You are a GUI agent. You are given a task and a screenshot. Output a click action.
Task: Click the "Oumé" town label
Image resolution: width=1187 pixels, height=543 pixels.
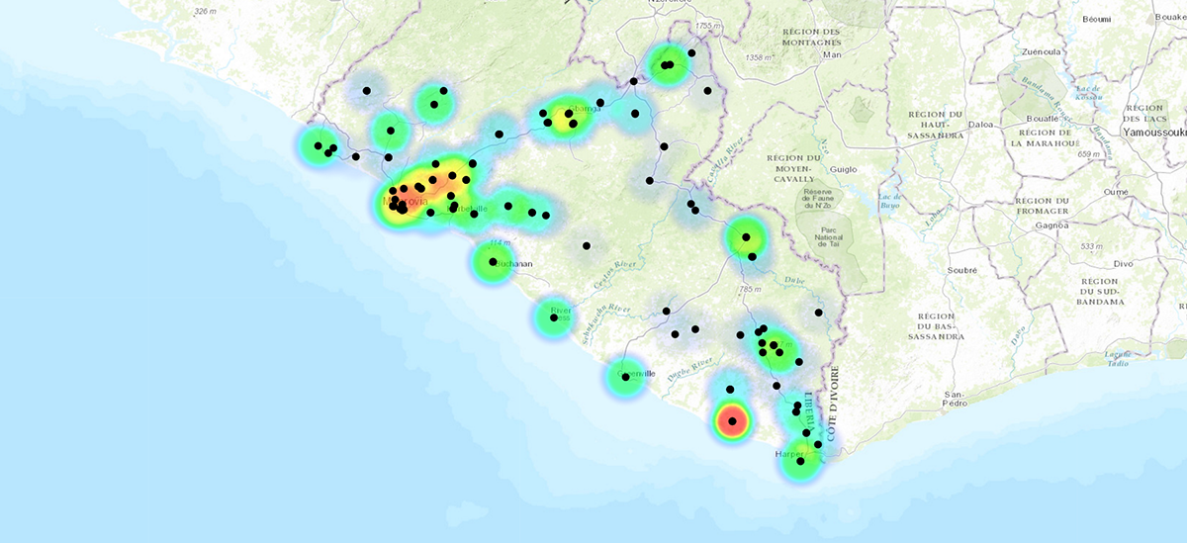coord(1116,192)
